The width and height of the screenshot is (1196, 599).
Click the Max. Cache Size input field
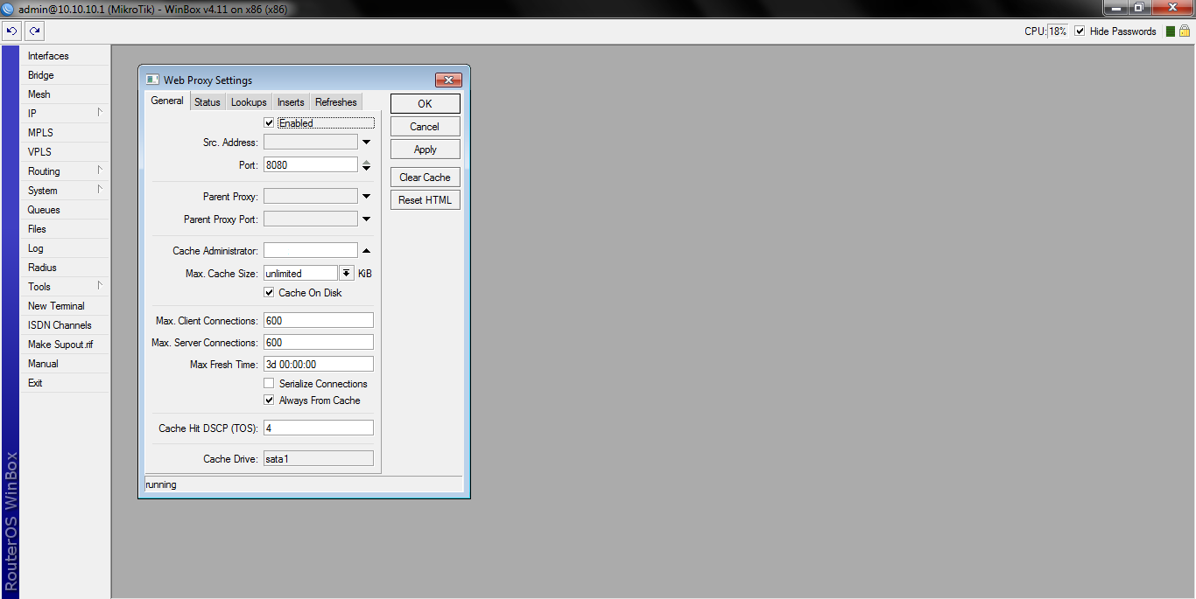300,274
